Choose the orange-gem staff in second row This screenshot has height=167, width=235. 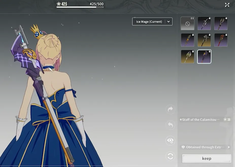click(188, 40)
